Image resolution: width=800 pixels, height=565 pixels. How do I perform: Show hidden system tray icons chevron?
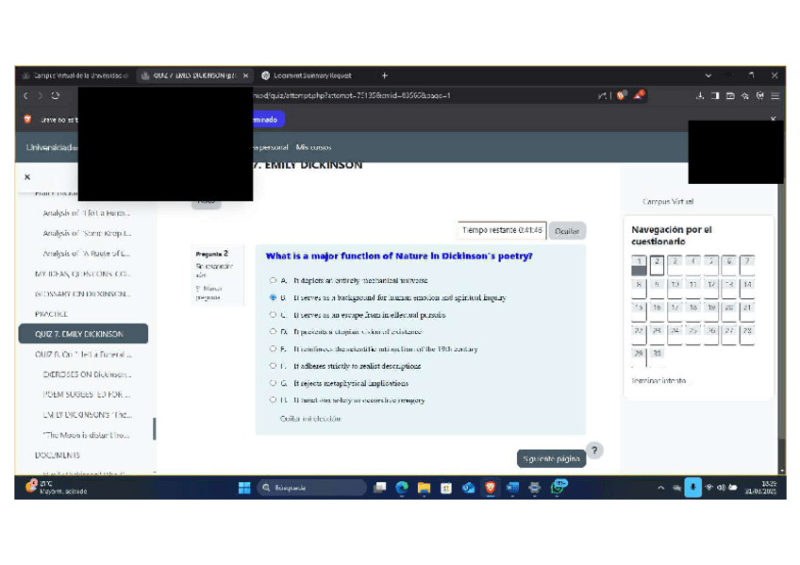click(660, 488)
